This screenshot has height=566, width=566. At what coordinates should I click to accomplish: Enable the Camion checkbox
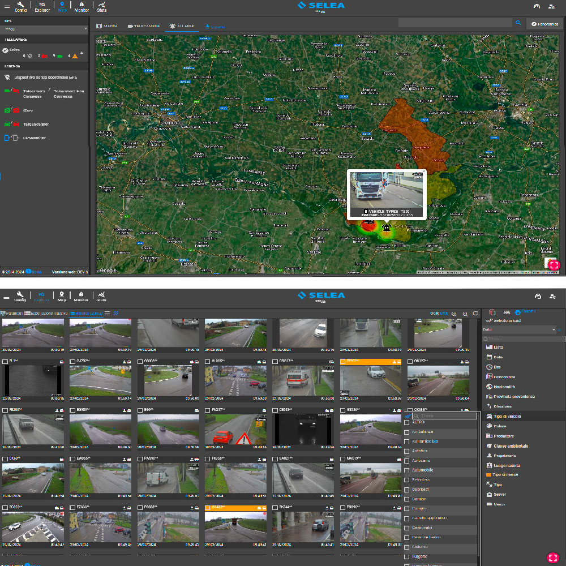point(407,499)
